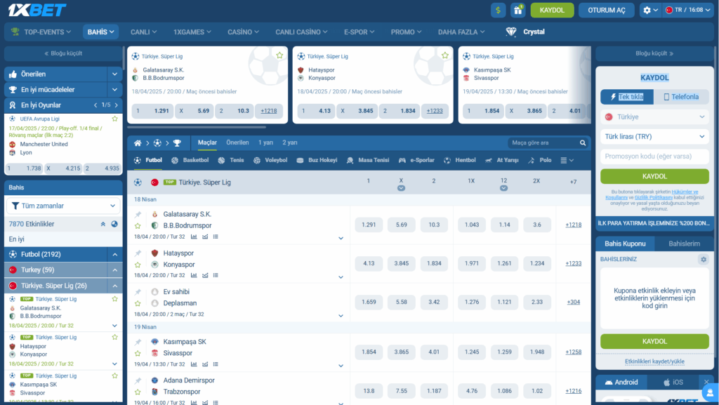Screen dimensions: 719x405
Task: Click the Promosyon kodu input field
Action: (654, 157)
